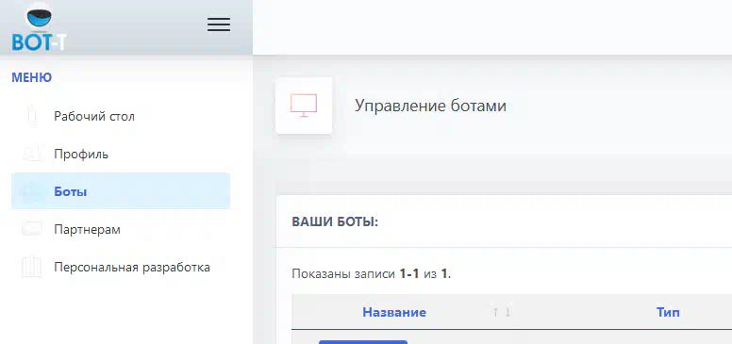Image resolution: width=732 pixels, height=344 pixels.
Task: Click the ВАШИ БОТЫ panel header
Action: [x=335, y=221]
